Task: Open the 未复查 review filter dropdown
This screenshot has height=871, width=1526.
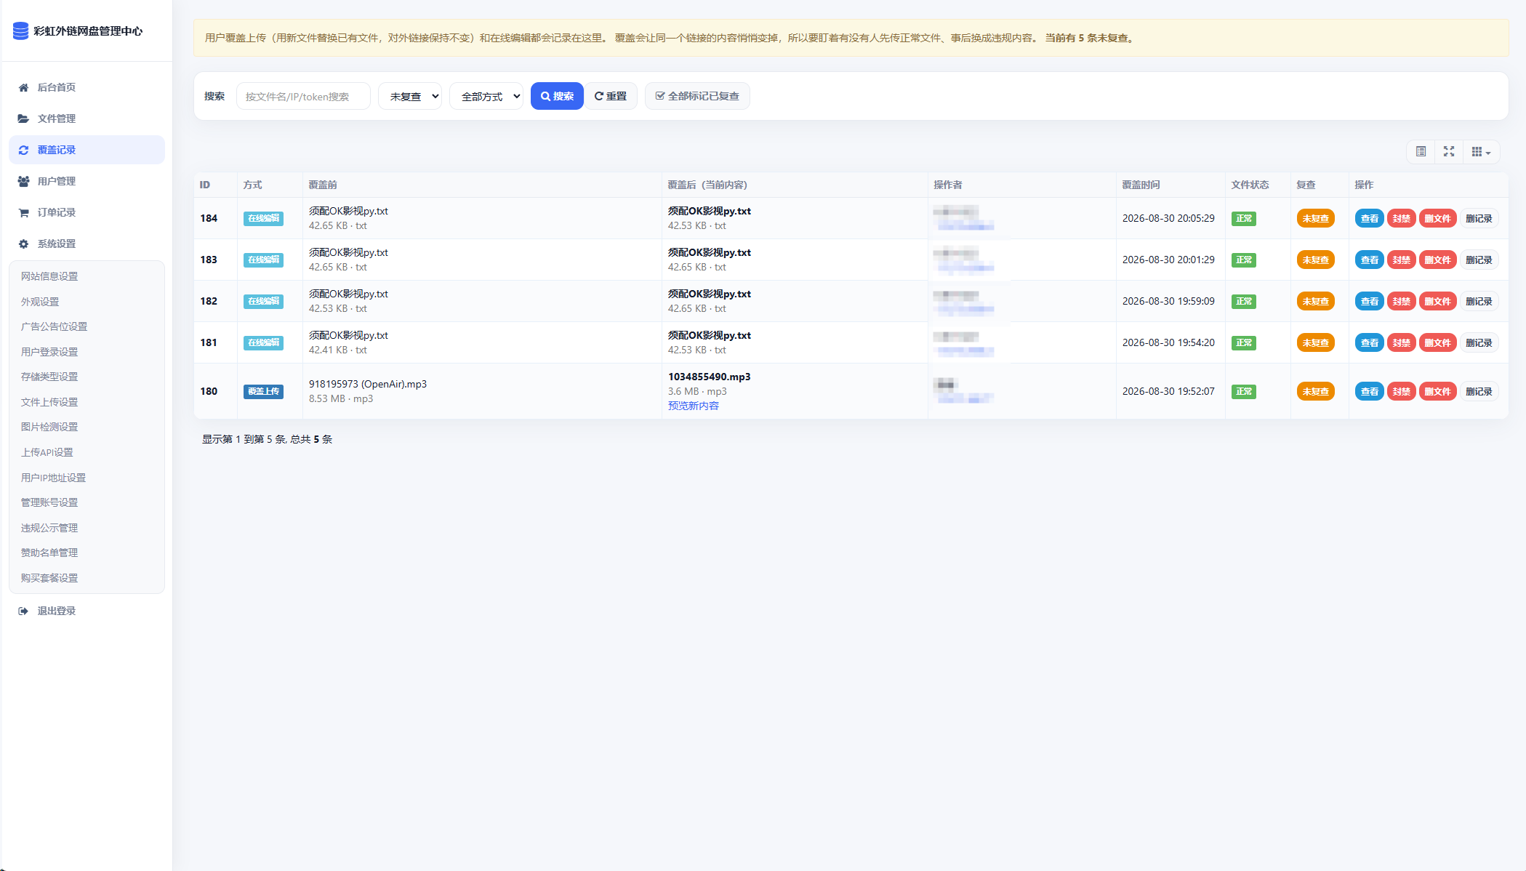Action: (x=410, y=96)
